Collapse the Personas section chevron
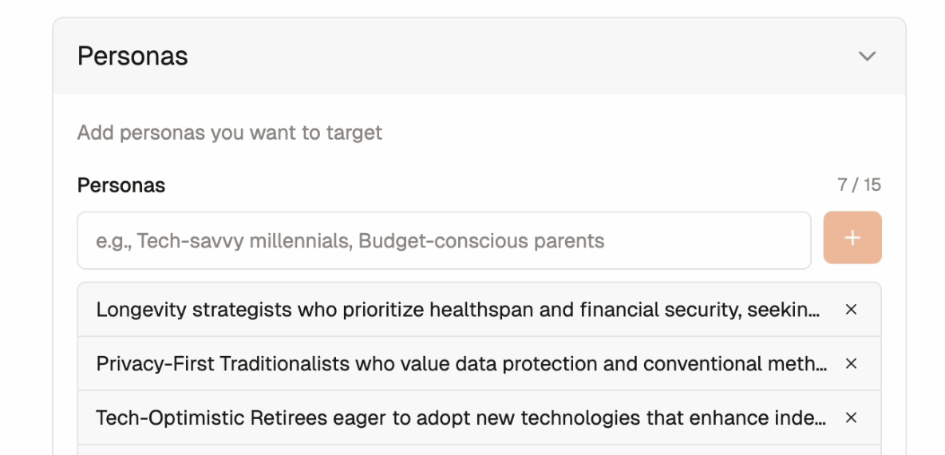This screenshot has width=945, height=455. pos(867,57)
